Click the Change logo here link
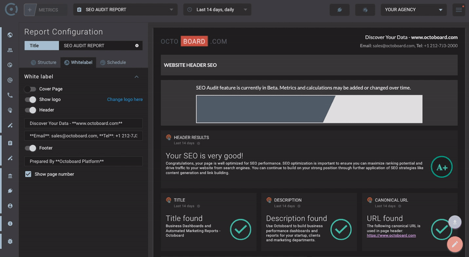469x257 pixels. 125,99
